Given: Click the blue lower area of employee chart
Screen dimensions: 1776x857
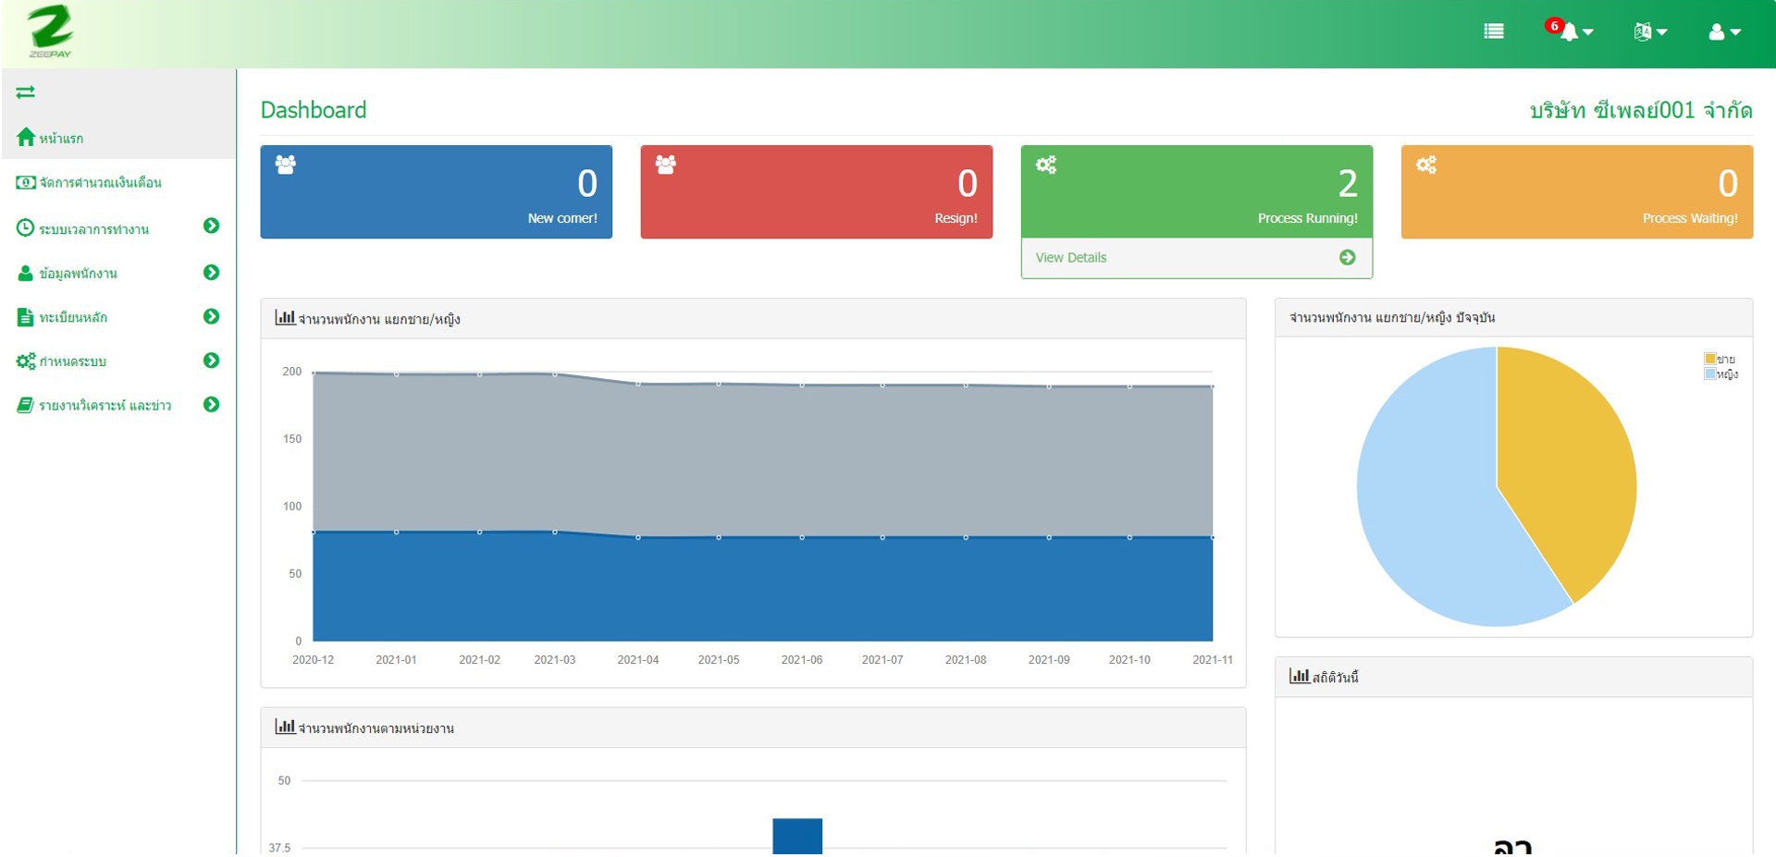Looking at the screenshot, I should (762, 589).
